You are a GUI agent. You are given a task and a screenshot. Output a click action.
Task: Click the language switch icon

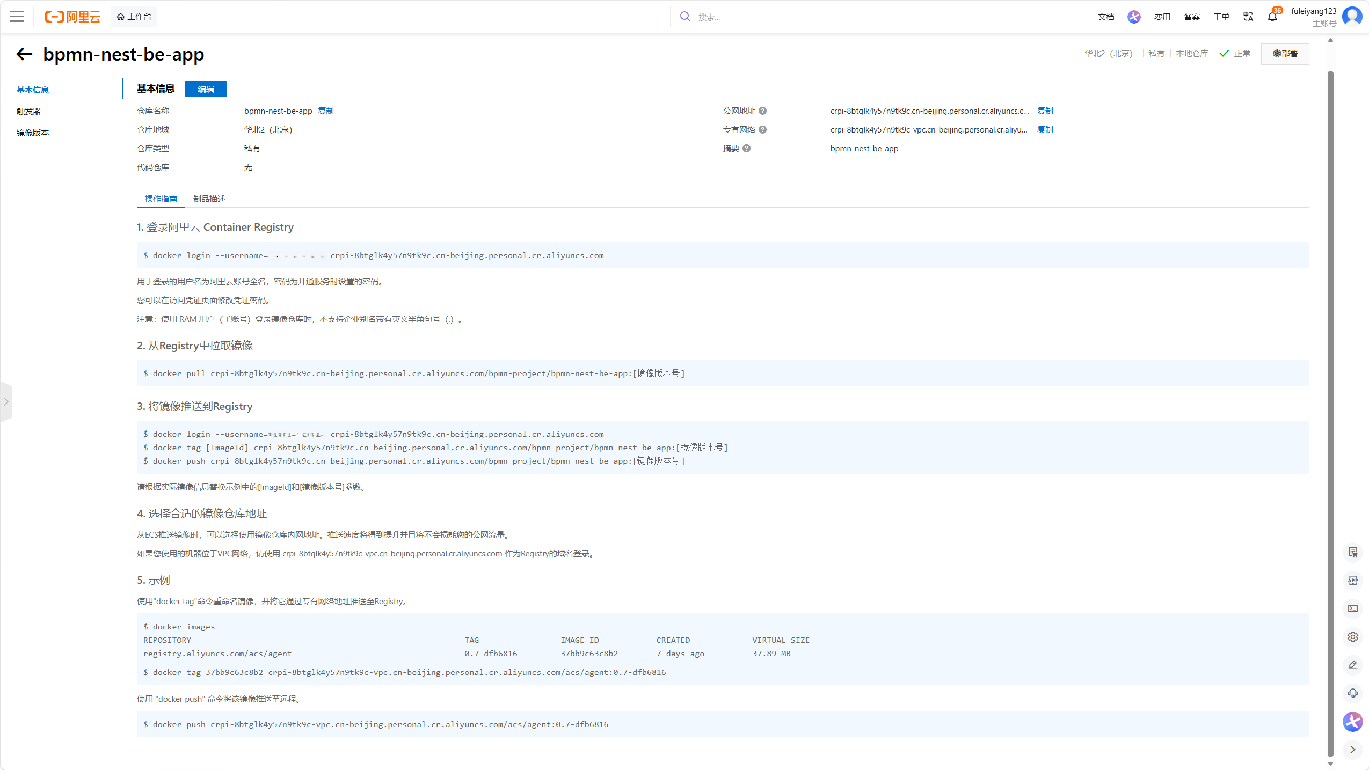click(x=1248, y=17)
